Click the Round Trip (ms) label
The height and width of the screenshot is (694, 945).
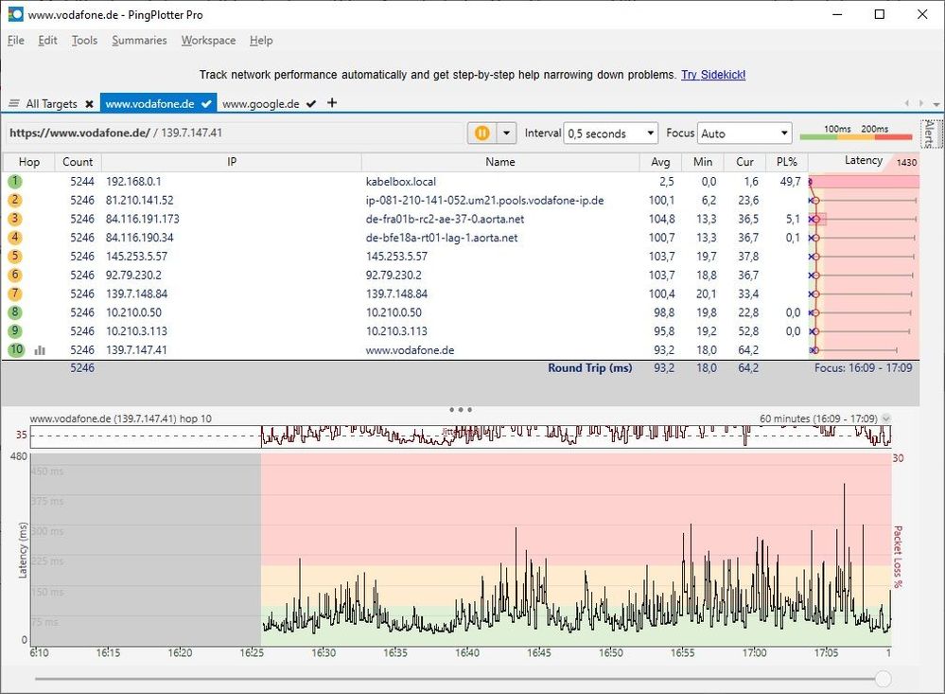[590, 368]
